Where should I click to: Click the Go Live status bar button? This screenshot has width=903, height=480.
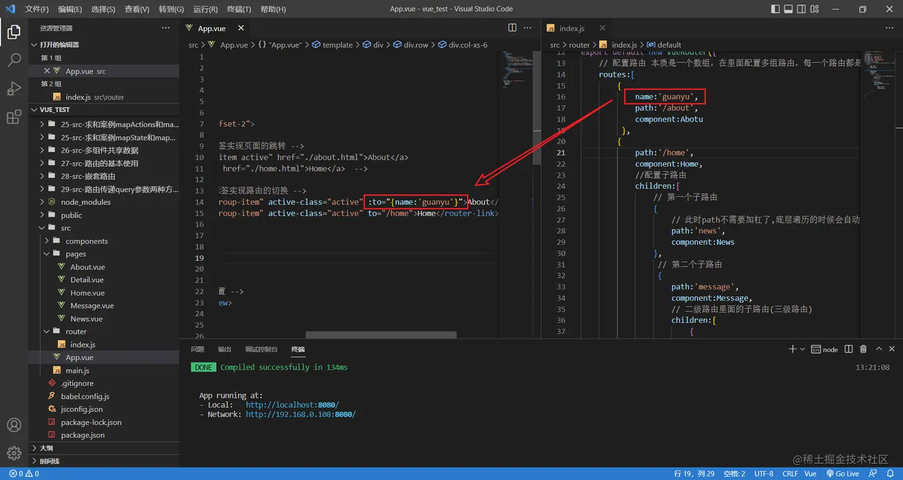[842, 473]
